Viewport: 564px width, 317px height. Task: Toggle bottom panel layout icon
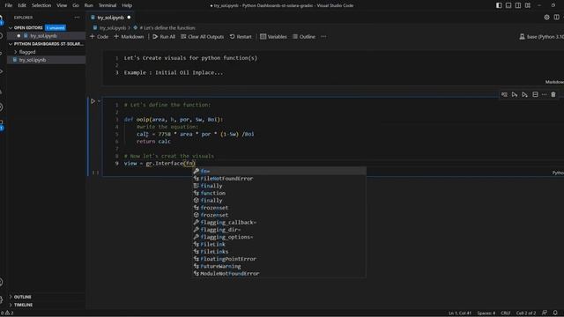(508, 5)
